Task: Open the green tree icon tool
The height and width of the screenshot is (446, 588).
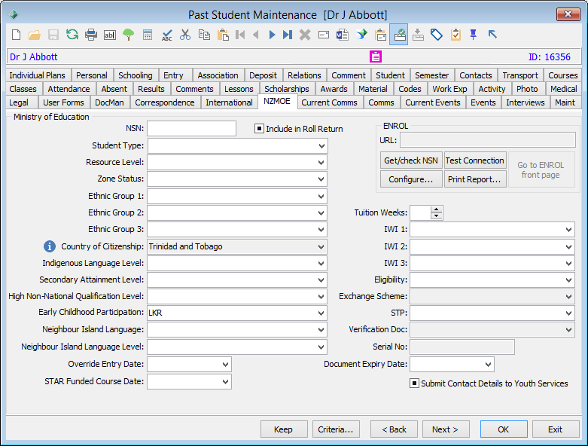Action: 128,35
